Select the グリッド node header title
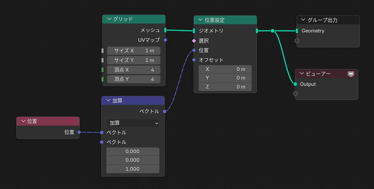 tap(123, 19)
